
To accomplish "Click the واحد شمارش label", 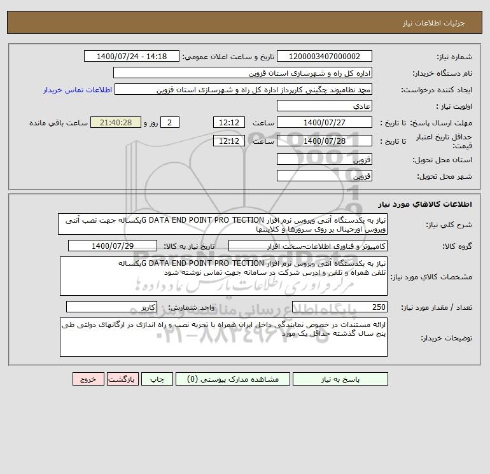I will (192, 307).
